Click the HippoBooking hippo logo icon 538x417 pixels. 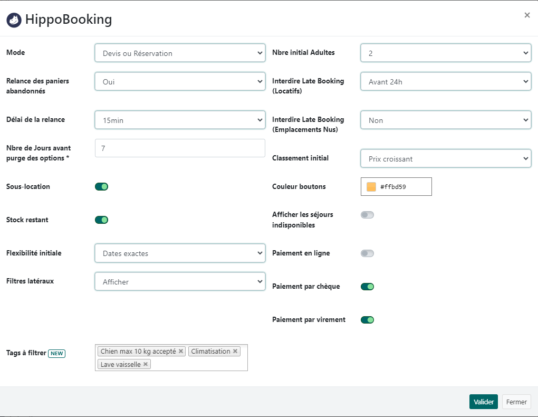(x=14, y=20)
